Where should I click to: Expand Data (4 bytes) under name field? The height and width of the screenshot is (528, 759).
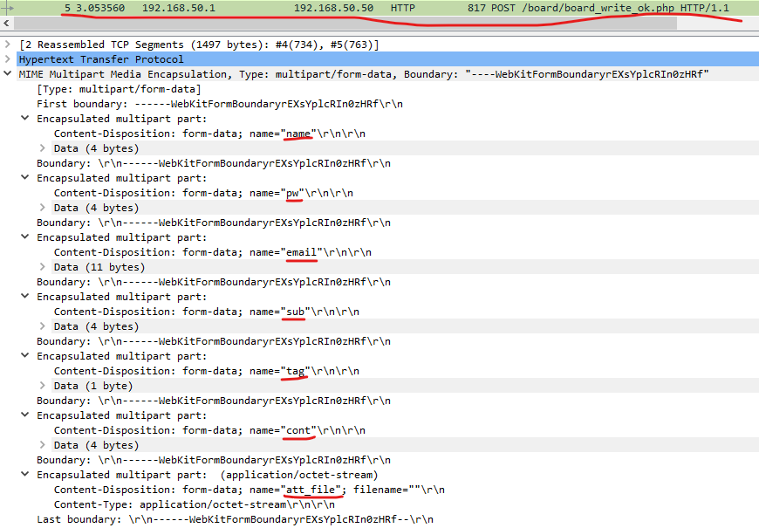(43, 148)
